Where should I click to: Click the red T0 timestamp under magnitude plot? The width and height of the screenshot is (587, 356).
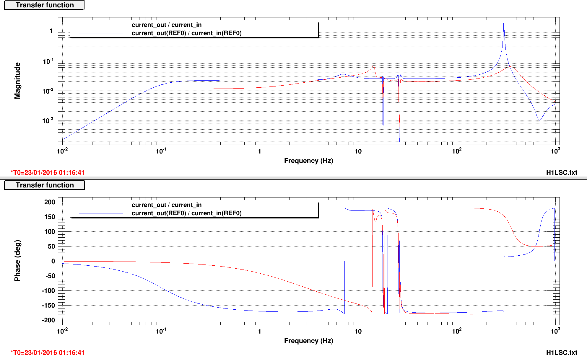click(x=48, y=172)
